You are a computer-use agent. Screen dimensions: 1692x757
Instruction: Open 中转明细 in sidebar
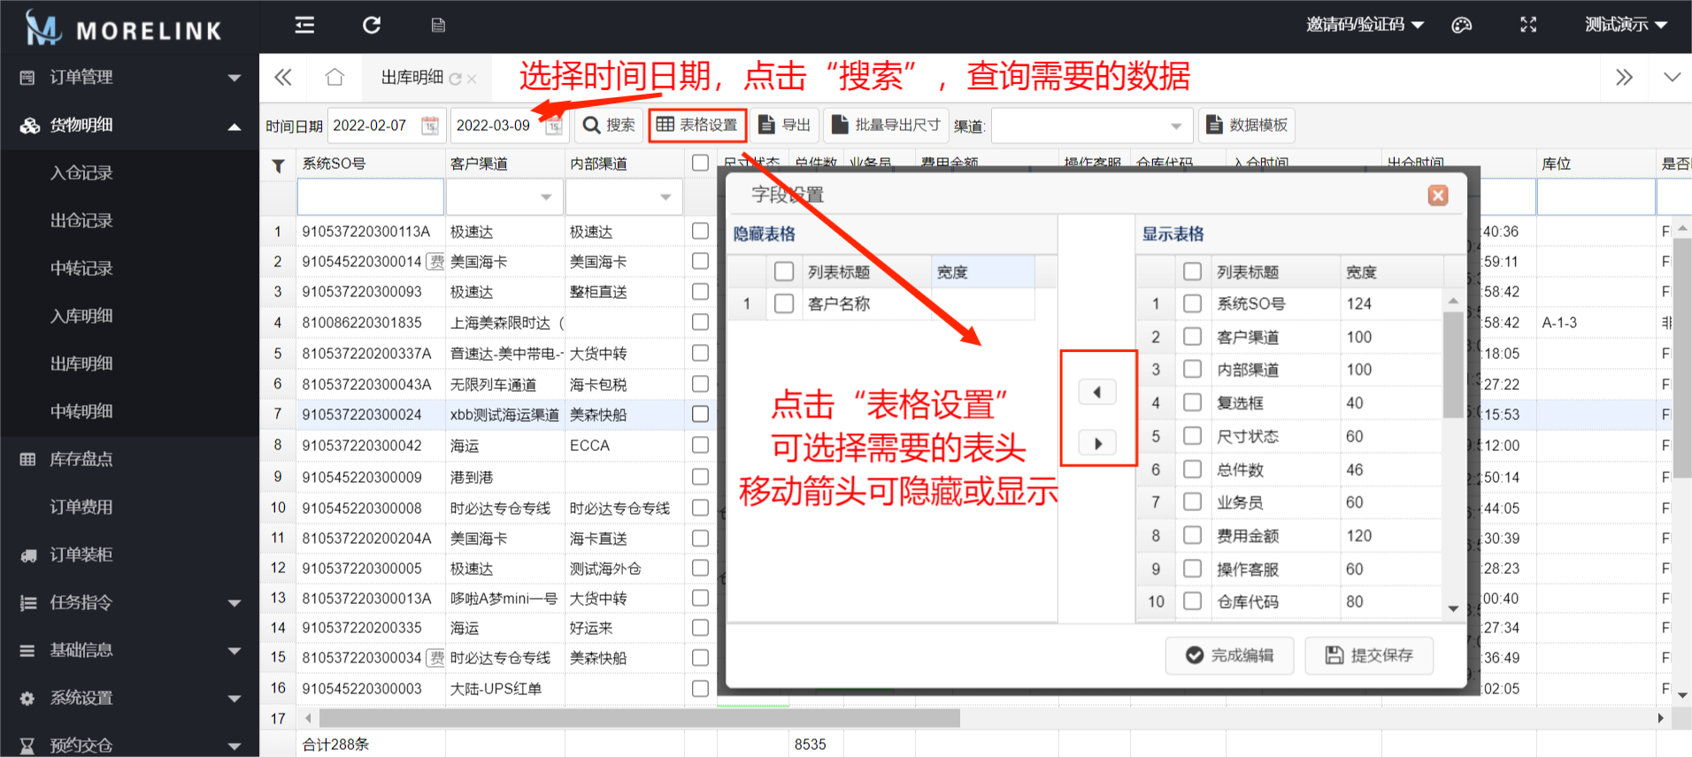coord(129,411)
